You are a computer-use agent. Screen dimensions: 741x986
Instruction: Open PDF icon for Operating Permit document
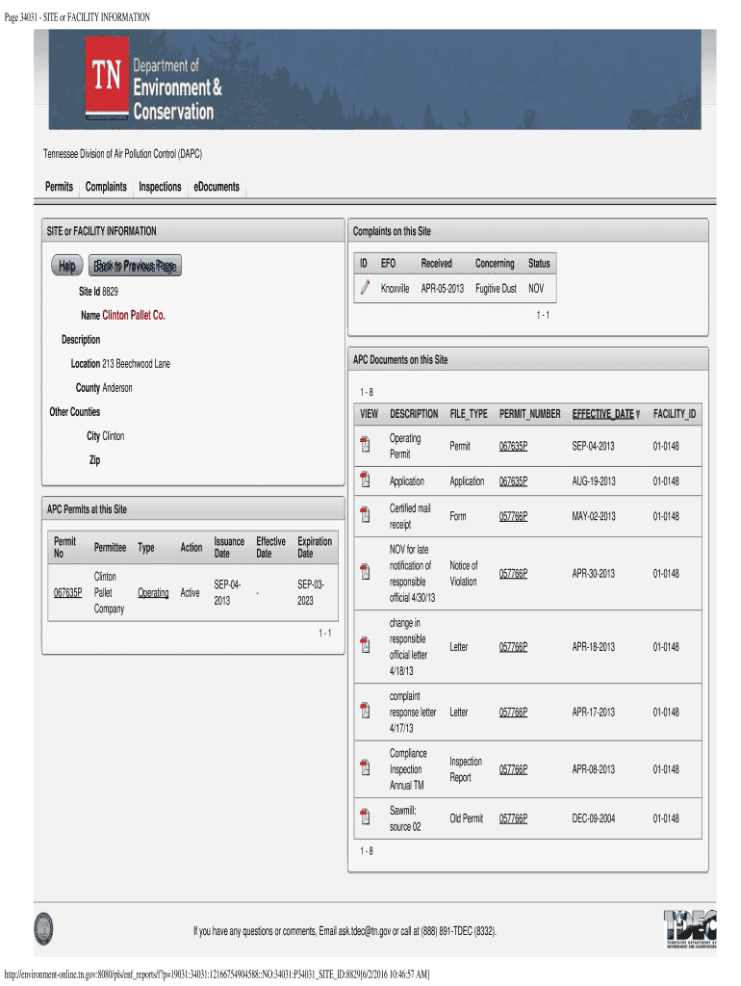tap(365, 445)
